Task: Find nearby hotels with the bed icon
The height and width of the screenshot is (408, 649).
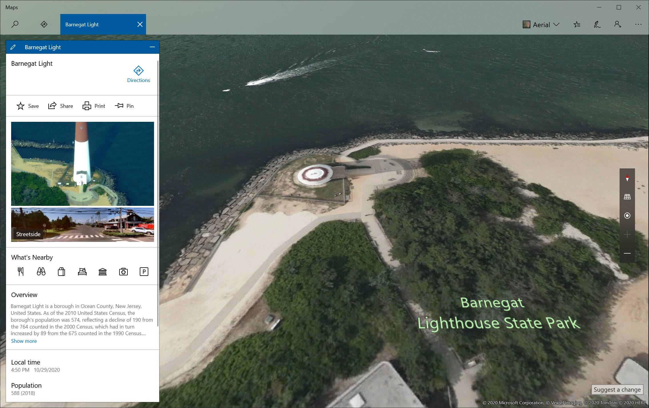Action: tap(82, 271)
